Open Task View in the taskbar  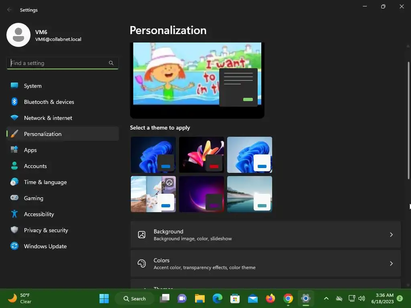(x=165, y=298)
